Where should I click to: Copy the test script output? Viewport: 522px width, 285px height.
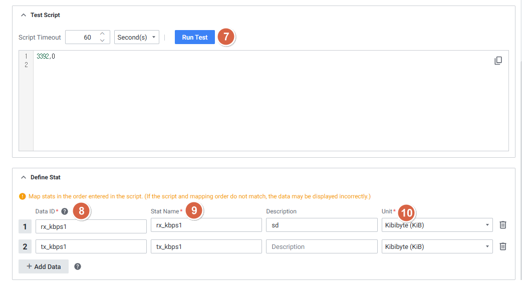point(498,61)
